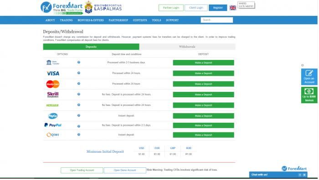Screen dimensions: 319x180
Task: Click the PayPal logo icon
Action: pyautogui.click(x=53, y=125)
